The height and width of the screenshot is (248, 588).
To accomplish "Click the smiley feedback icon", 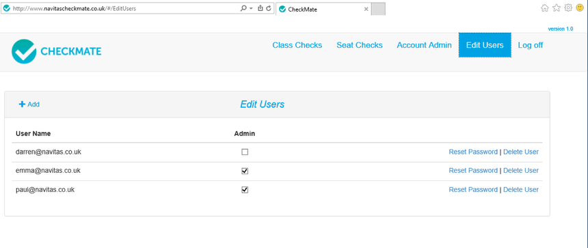I will click(580, 8).
